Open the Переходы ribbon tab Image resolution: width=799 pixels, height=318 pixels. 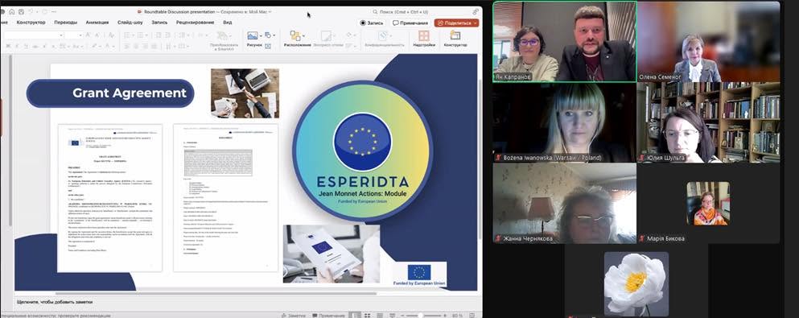tap(66, 23)
